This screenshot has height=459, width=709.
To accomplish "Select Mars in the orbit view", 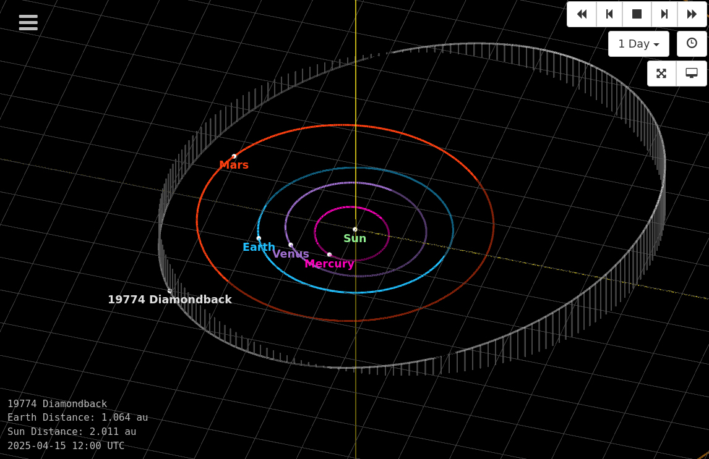I will tap(234, 156).
